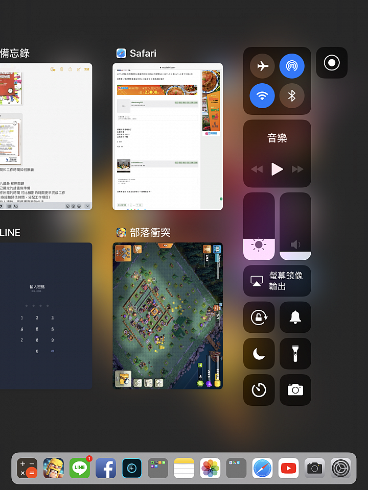368x490 pixels.
Task: Play music in the 音樂 widget
Action: tap(277, 169)
